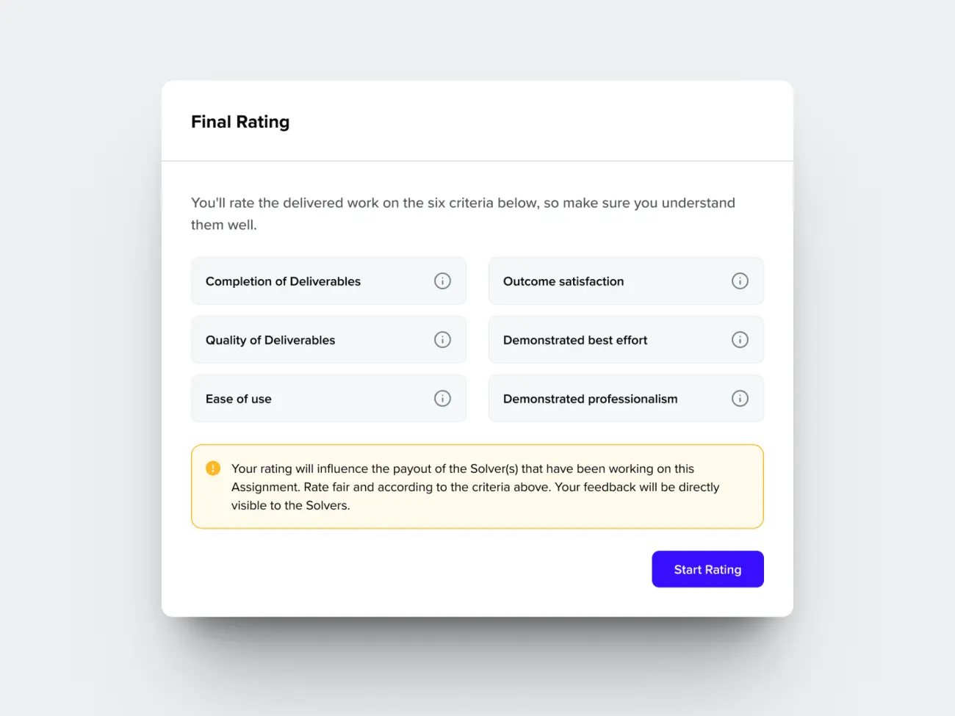The width and height of the screenshot is (955, 716).
Task: Open the Ease of use info icon
Action: coord(442,399)
